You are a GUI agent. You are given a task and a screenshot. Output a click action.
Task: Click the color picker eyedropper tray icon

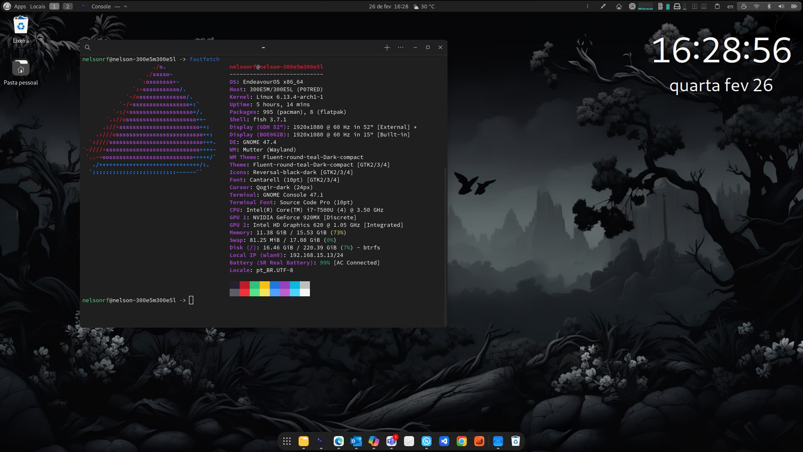pyautogui.click(x=603, y=6)
